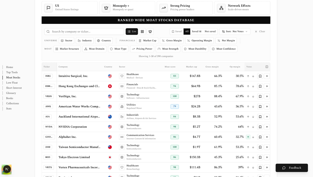Open Alphabet Inc. details arrow

(267, 137)
